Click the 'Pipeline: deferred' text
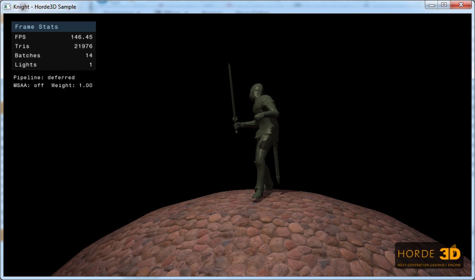The height and width of the screenshot is (280, 475). [x=44, y=78]
